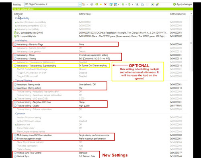201x158 pixels.
Task: Click gear icon of Texture filtering - Quality row
Action: [x=15, y=105]
